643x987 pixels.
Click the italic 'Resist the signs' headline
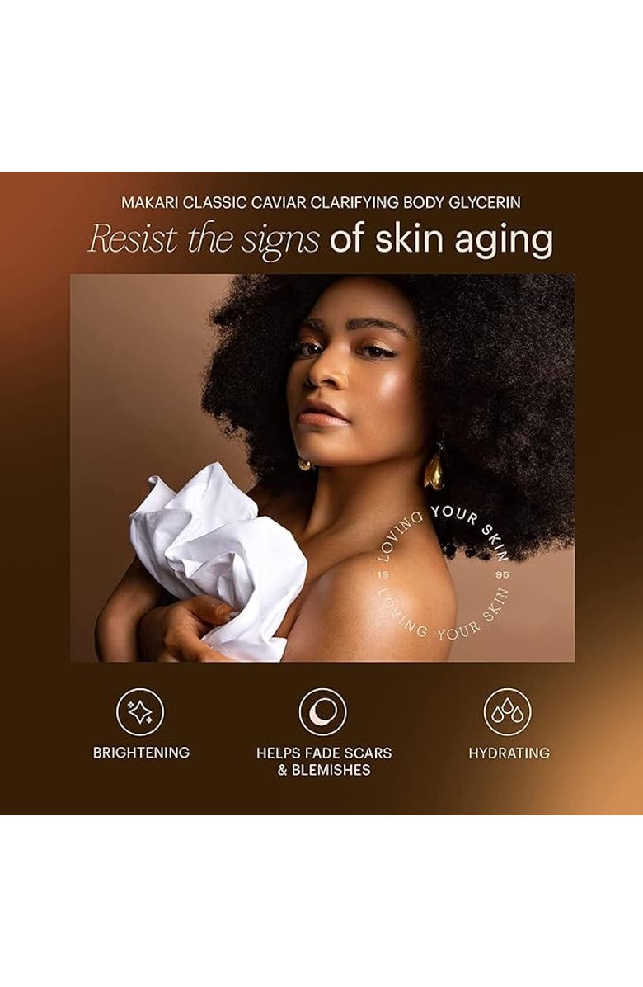tap(204, 240)
